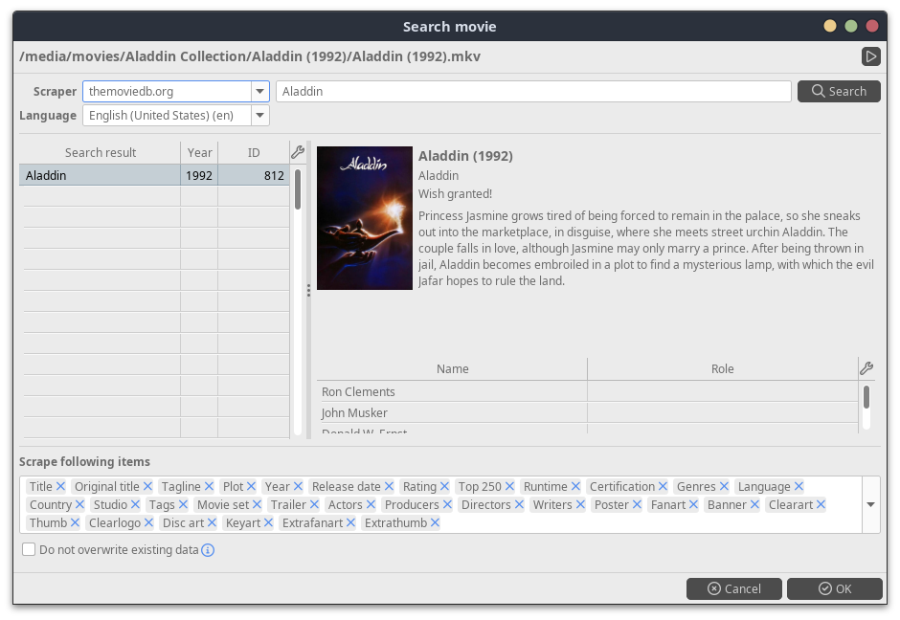Expand the scrape items list dropdown arrow
This screenshot has height=620, width=900.
point(870,505)
